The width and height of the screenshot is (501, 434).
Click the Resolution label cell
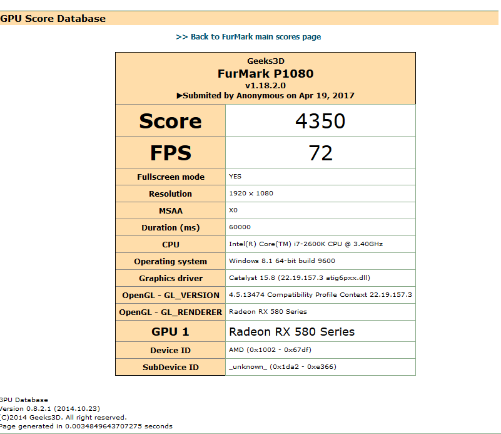click(x=170, y=194)
